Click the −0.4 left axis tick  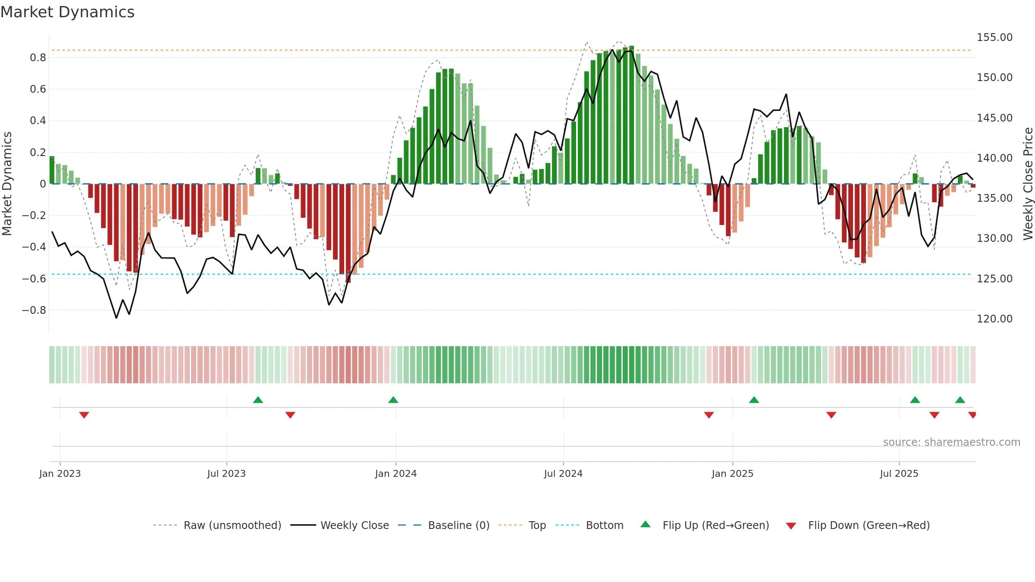point(34,247)
